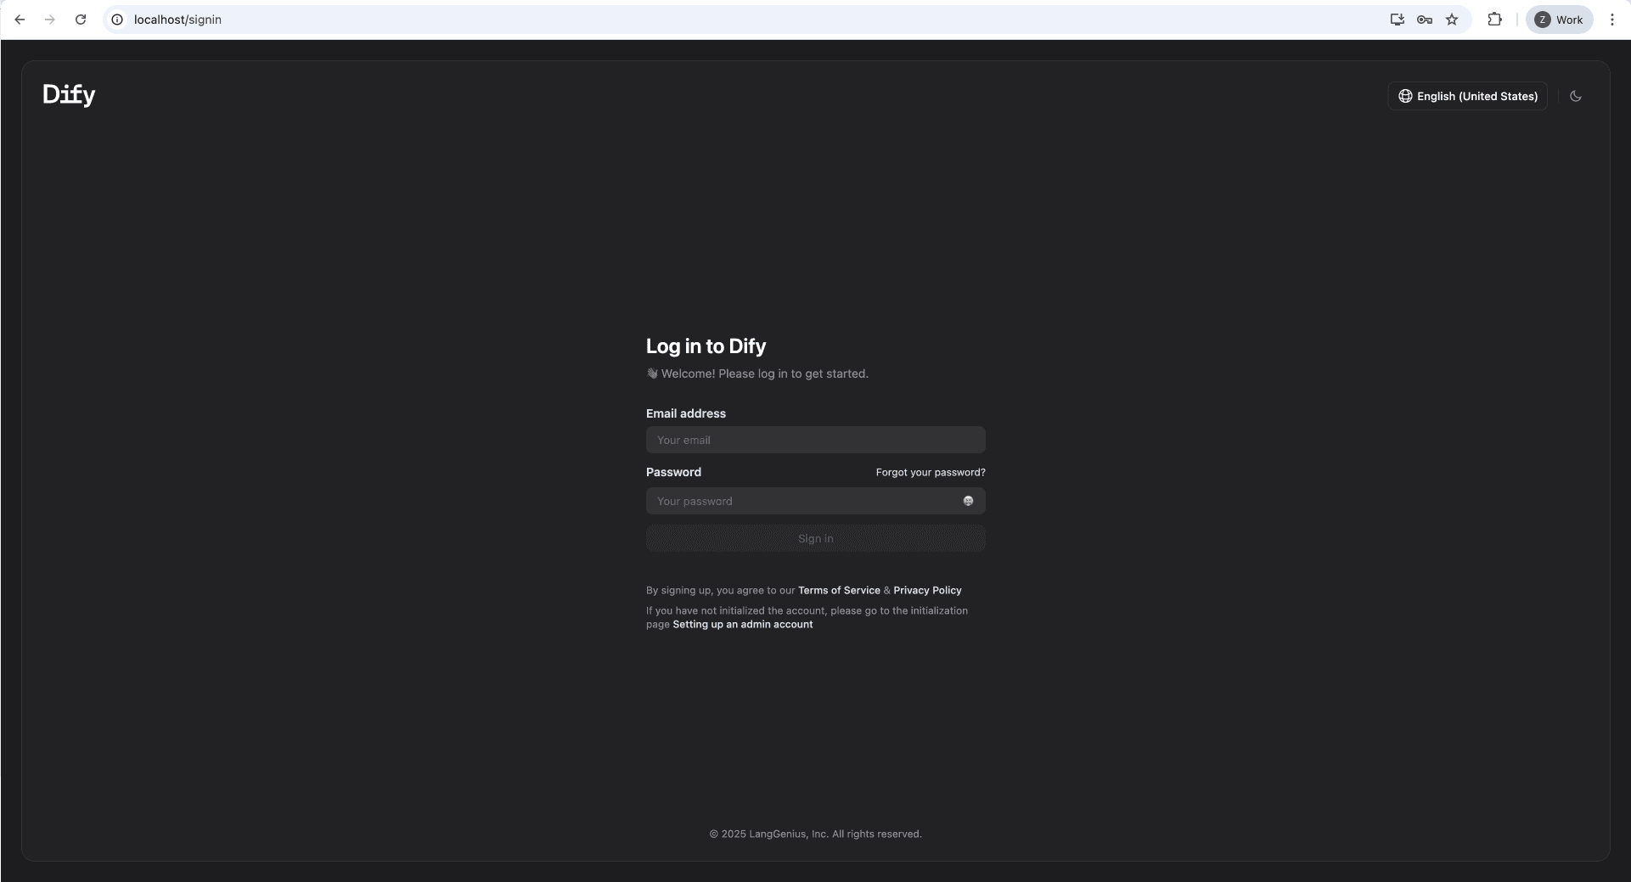Reload the page with the refresh icon

(x=81, y=20)
